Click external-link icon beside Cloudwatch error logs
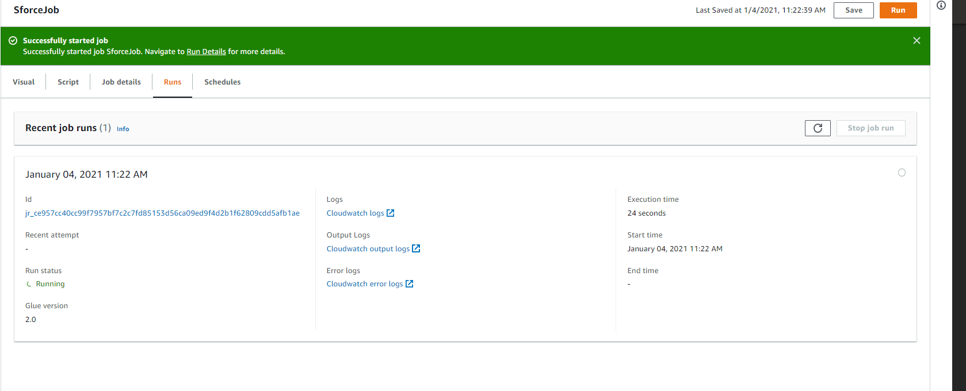Viewport: 966px width, 391px height. (x=409, y=284)
